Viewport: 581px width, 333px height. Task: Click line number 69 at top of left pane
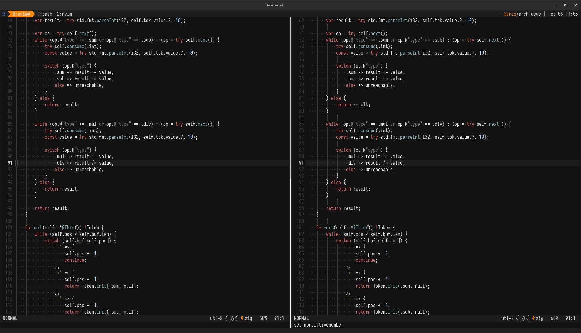click(10, 20)
